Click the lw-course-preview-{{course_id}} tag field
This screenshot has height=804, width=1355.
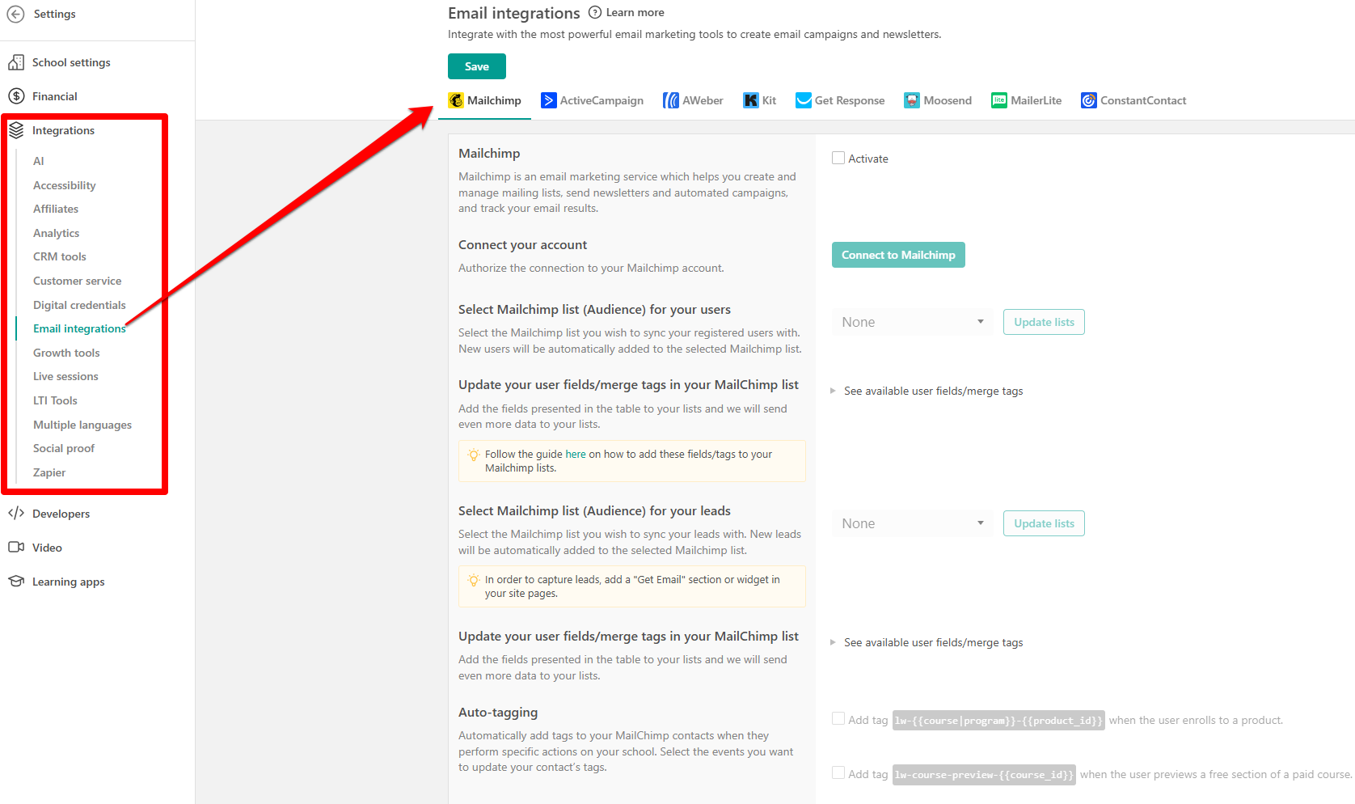984,775
